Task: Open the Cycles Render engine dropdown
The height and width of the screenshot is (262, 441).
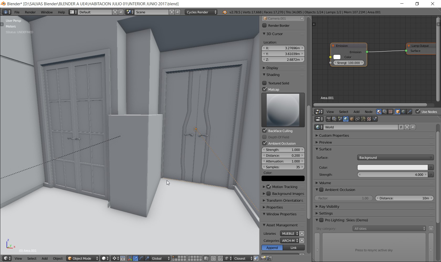Action: (201, 12)
